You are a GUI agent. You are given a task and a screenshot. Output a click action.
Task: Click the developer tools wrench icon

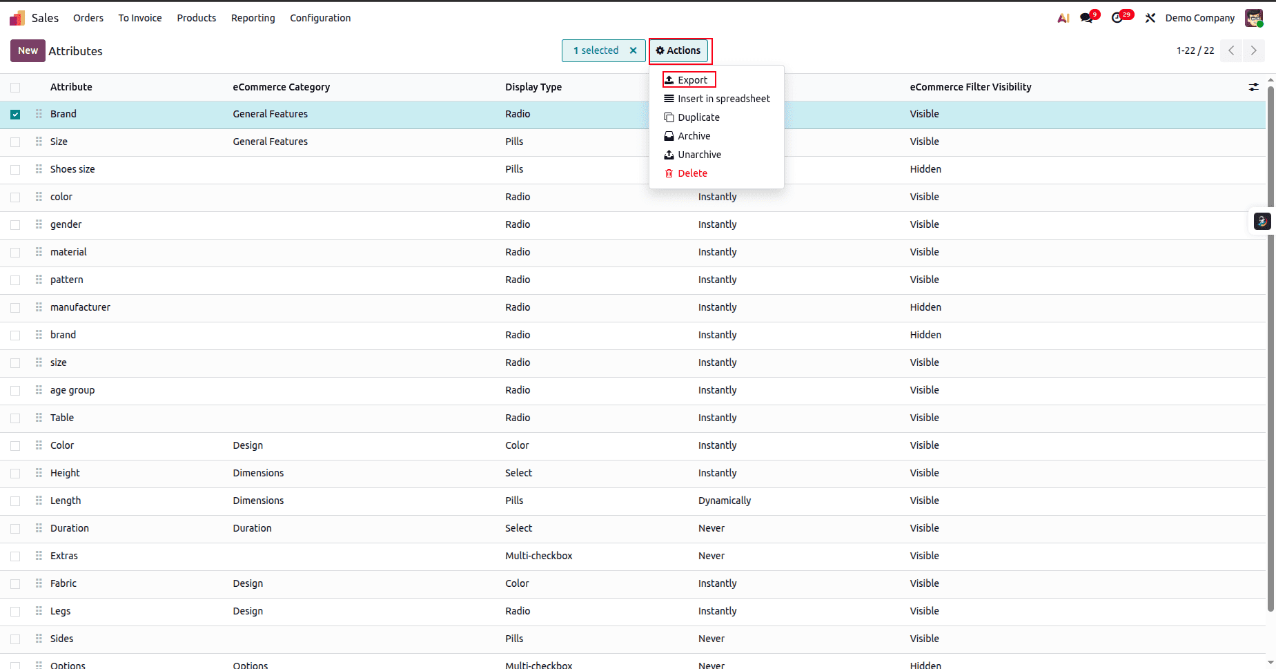click(1150, 17)
